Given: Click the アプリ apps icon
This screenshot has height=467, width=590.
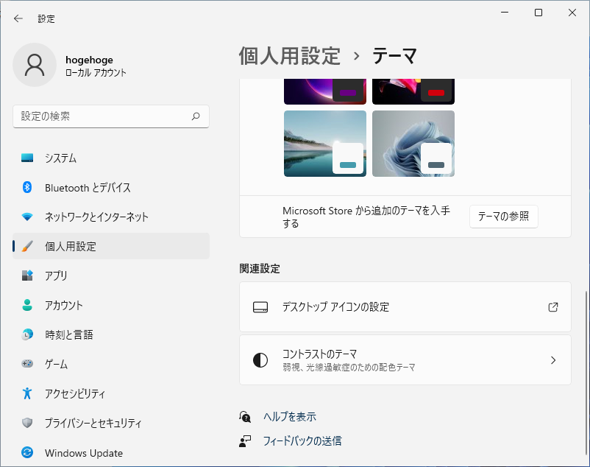Looking at the screenshot, I should pos(27,275).
